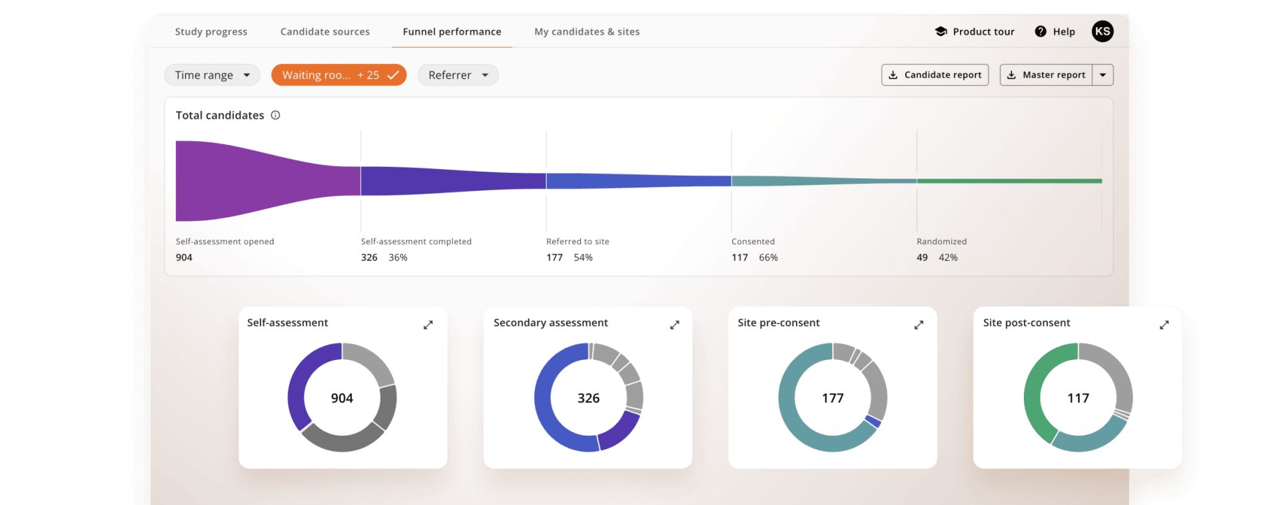Switch to the Study progress tab
The image size is (1279, 505).
211,32
